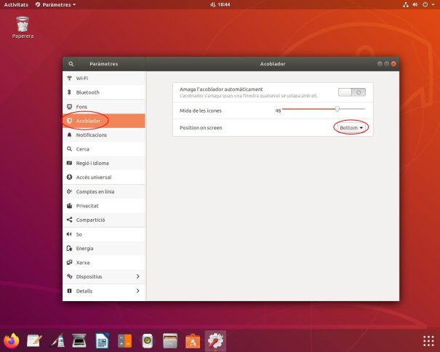
Task: Expand the Detalls chevron arrow
Action: click(137, 291)
